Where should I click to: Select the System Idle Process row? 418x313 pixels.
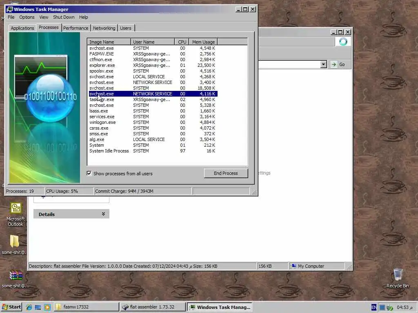click(153, 151)
